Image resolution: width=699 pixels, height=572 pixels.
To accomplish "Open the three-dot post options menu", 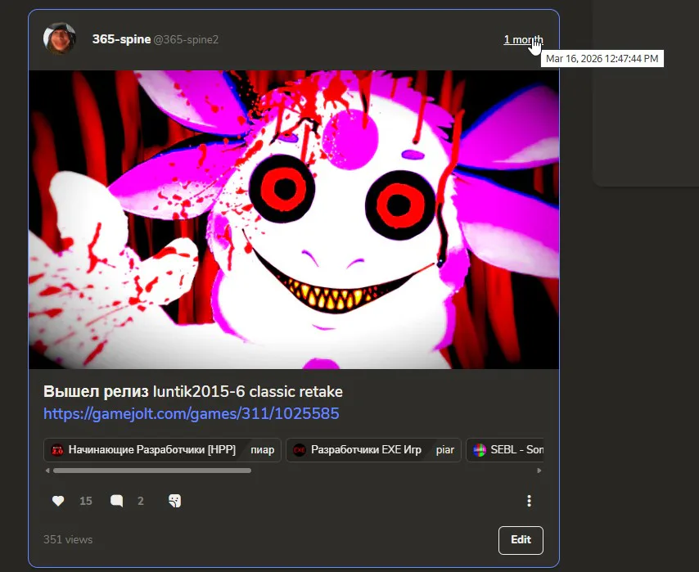I will 529,501.
